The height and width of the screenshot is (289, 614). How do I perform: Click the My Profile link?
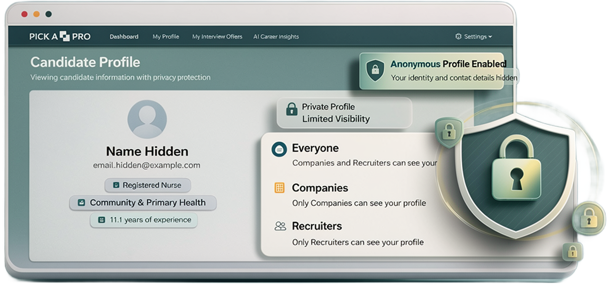(x=166, y=37)
